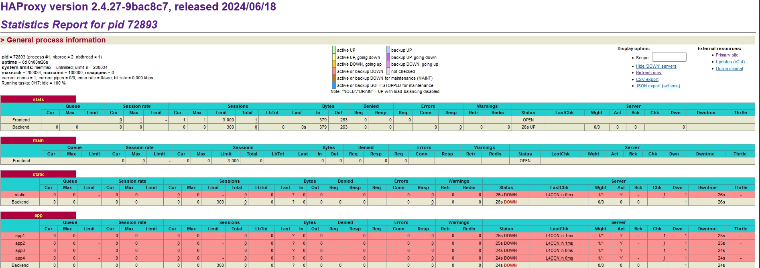Screen dimensions: 760x268
Task: Download via CSV export link
Action: (x=647, y=79)
